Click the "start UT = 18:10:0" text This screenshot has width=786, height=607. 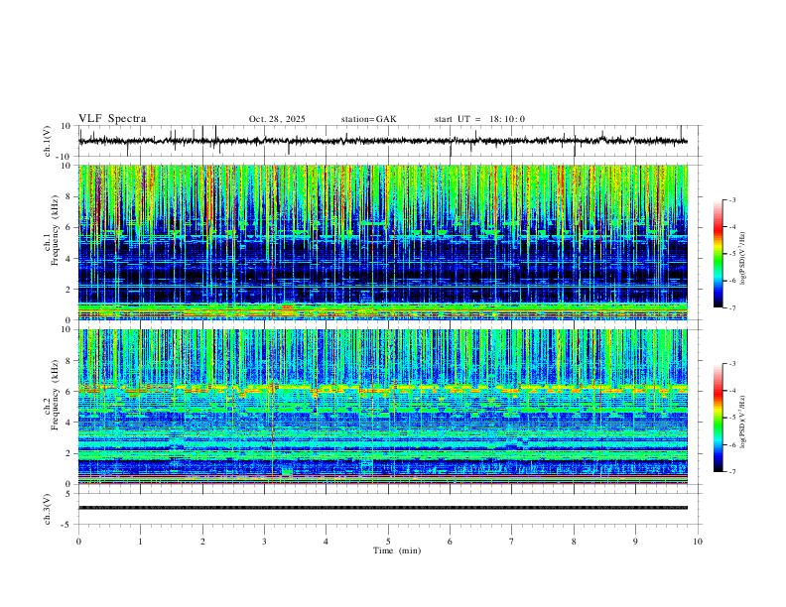479,119
